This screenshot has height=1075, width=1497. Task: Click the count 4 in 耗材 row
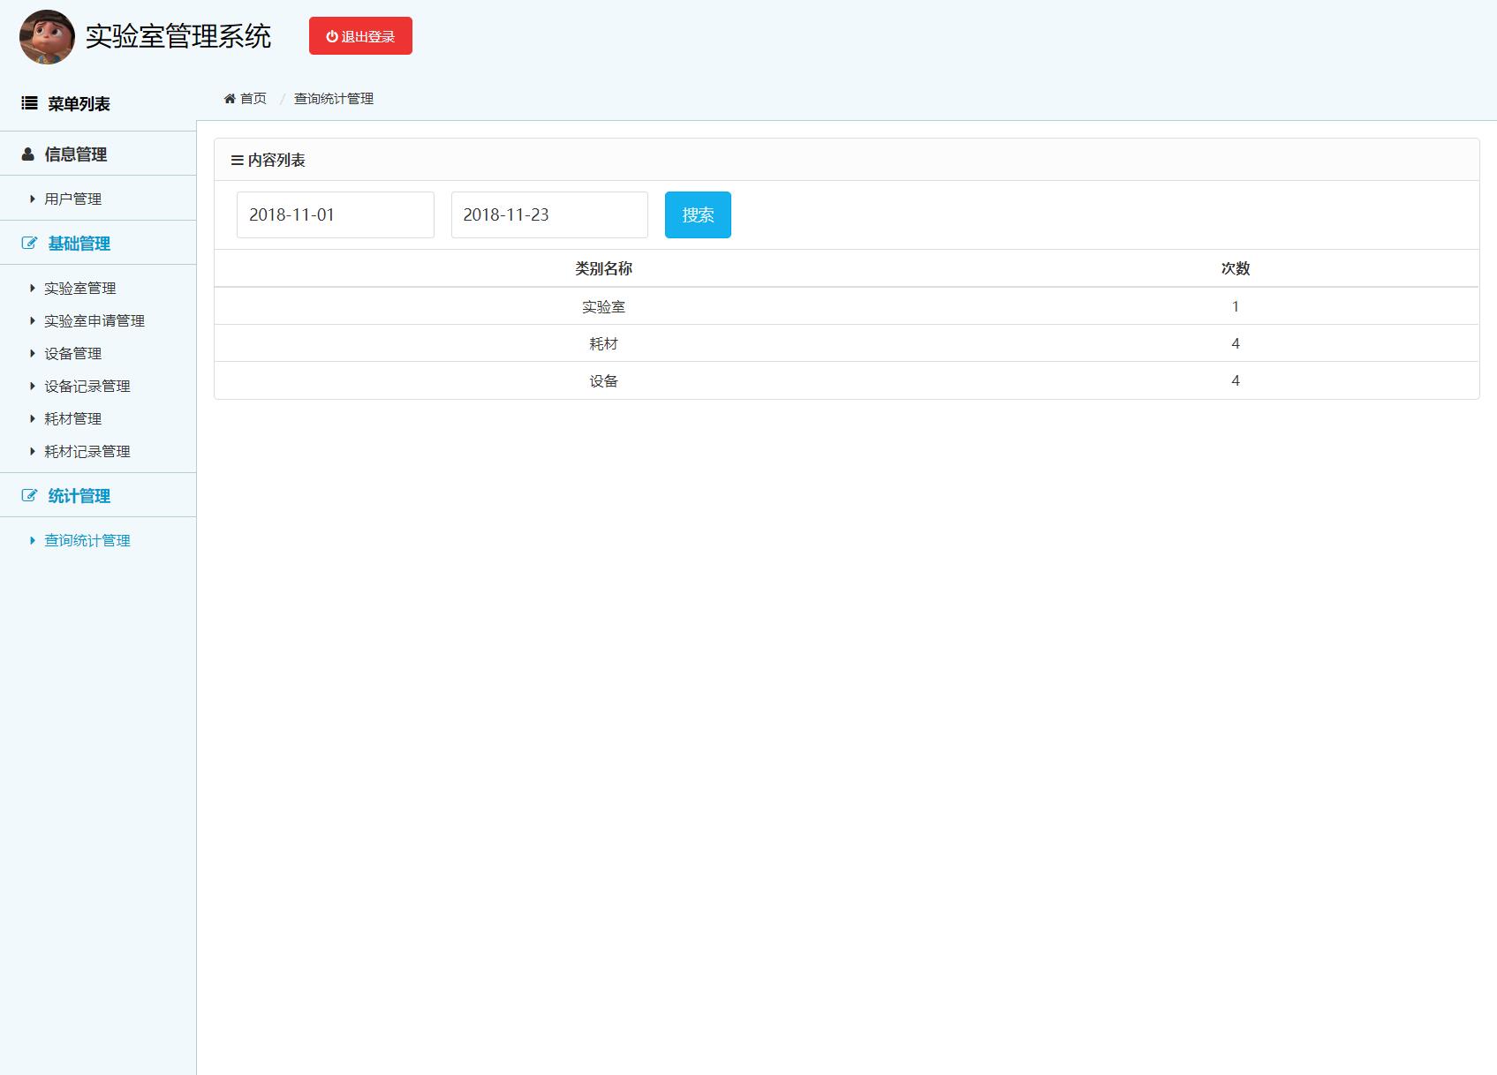1236,343
